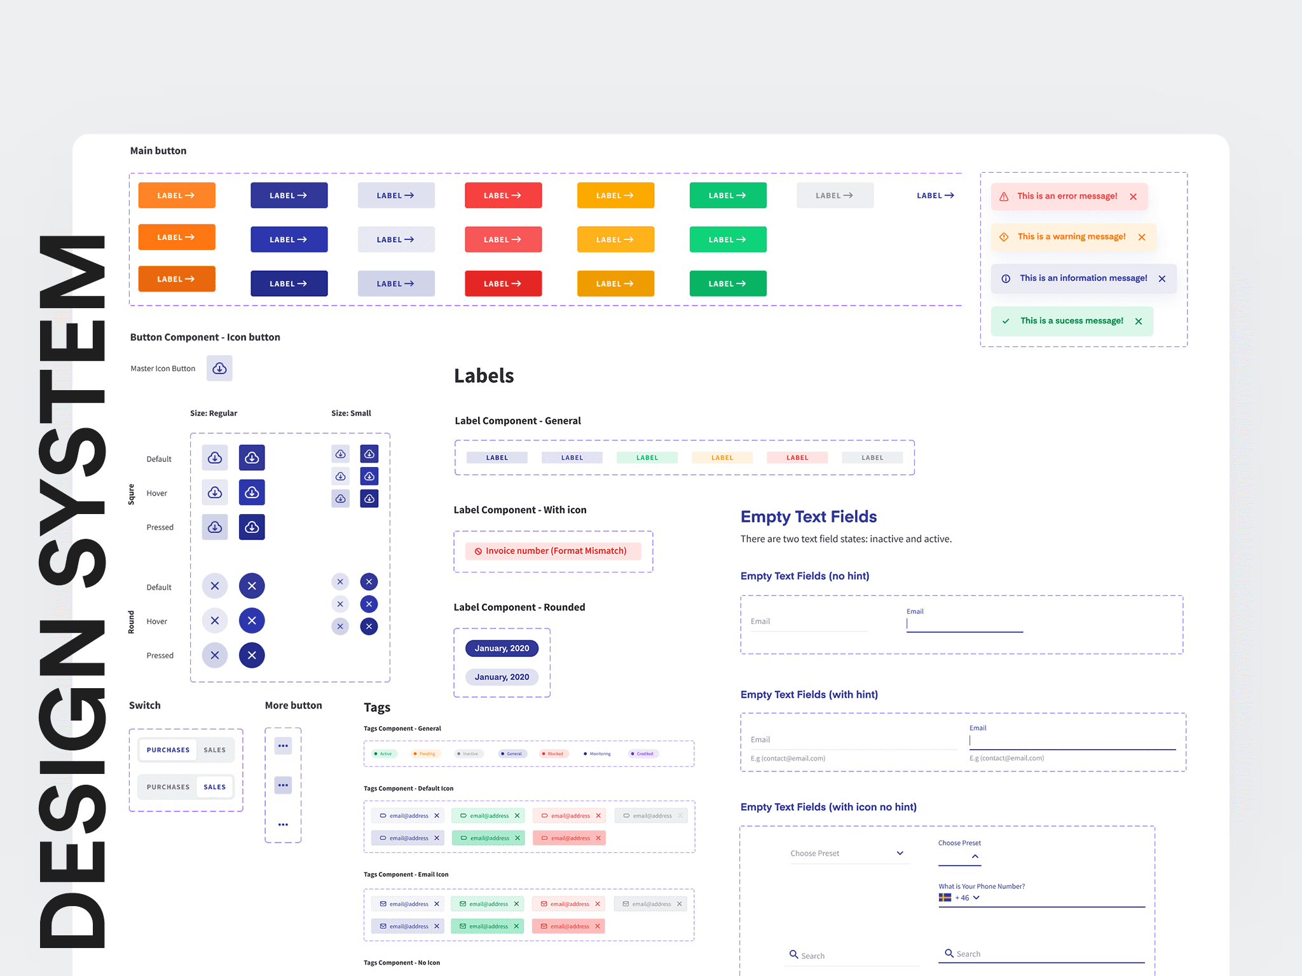Image resolution: width=1302 pixels, height=976 pixels.
Task: Click light regular round X button in Pressed row
Action: point(215,655)
